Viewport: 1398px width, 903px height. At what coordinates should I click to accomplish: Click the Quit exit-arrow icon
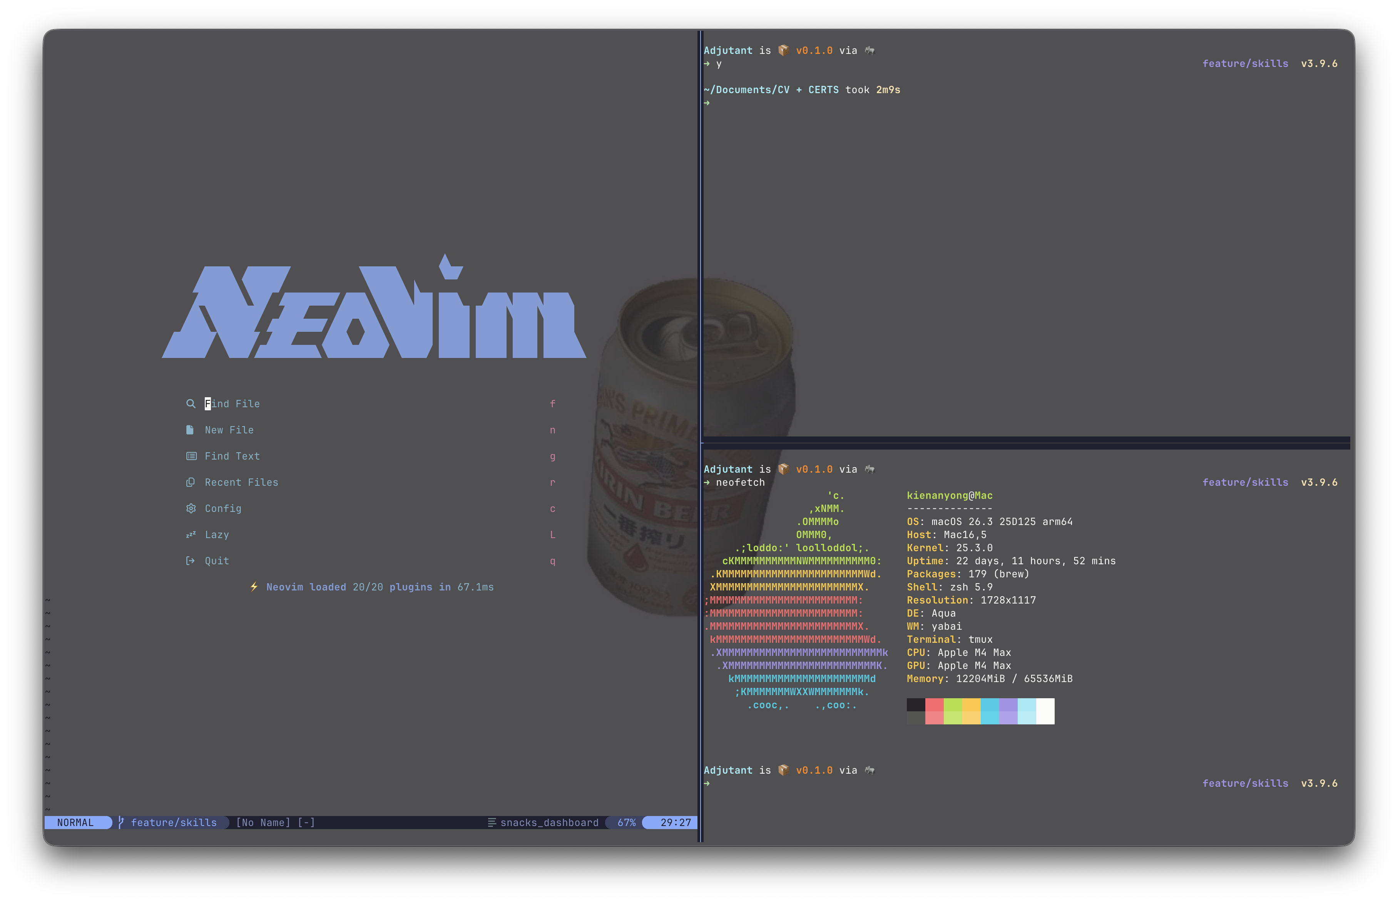(190, 560)
